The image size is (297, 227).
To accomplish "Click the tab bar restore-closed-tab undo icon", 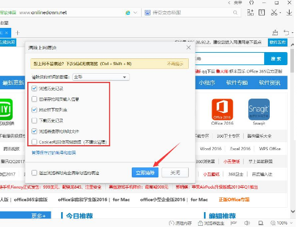I will pyautogui.click(x=286, y=32).
